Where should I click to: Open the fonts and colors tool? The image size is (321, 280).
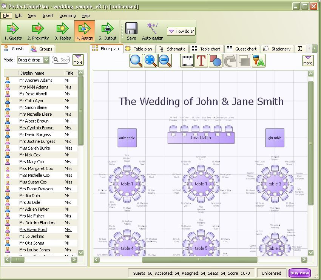click(x=259, y=61)
